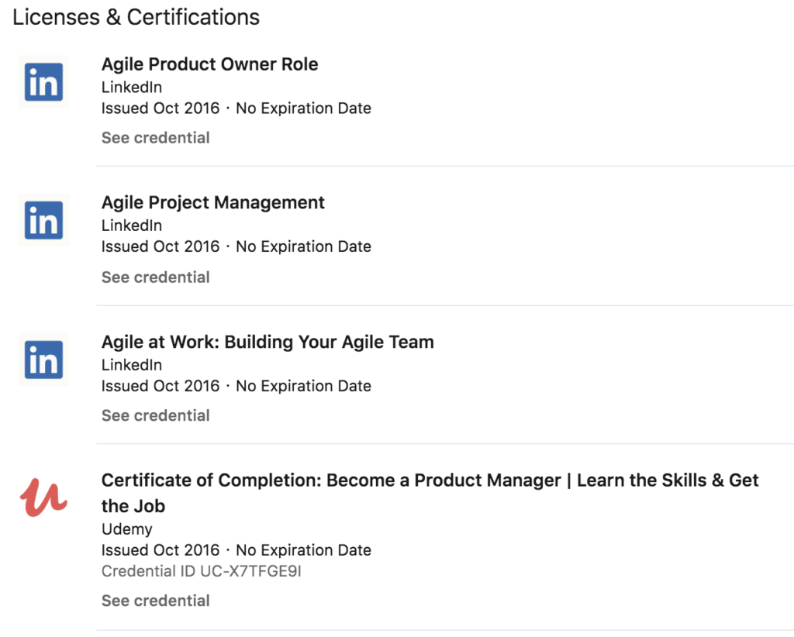Open See credential for the Udemy certificate

pyautogui.click(x=155, y=601)
